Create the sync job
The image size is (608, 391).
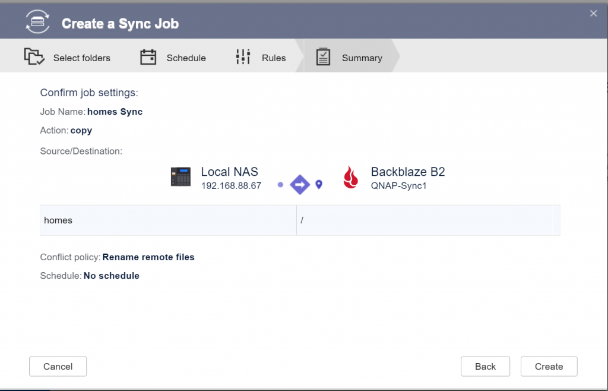549,367
